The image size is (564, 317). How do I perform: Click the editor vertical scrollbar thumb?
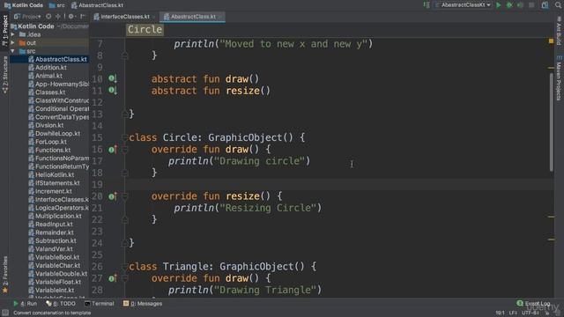coord(552,122)
